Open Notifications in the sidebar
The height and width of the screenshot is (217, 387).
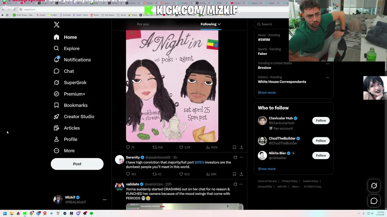(72, 60)
